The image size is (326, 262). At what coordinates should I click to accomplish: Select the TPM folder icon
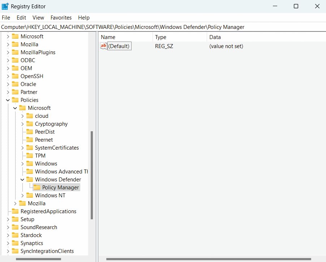(x=30, y=155)
